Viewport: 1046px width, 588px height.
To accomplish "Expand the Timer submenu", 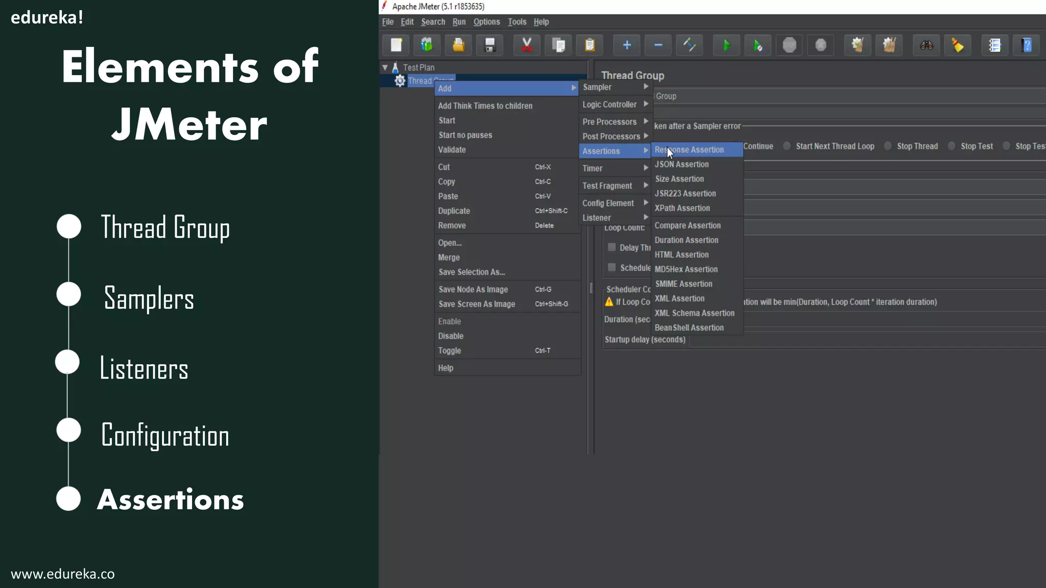I will [615, 168].
